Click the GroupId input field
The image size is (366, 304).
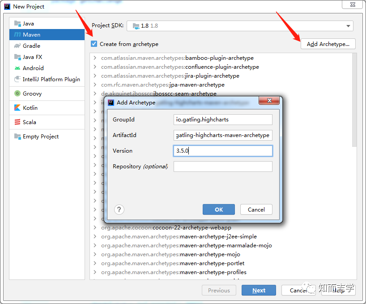point(223,120)
